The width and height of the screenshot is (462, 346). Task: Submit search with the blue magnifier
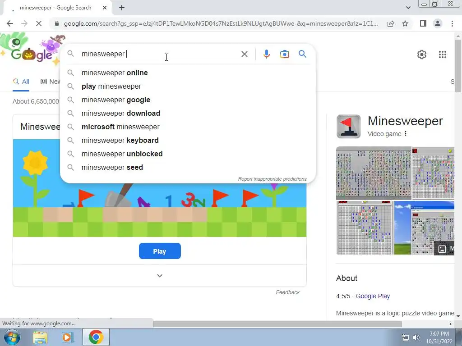(302, 54)
